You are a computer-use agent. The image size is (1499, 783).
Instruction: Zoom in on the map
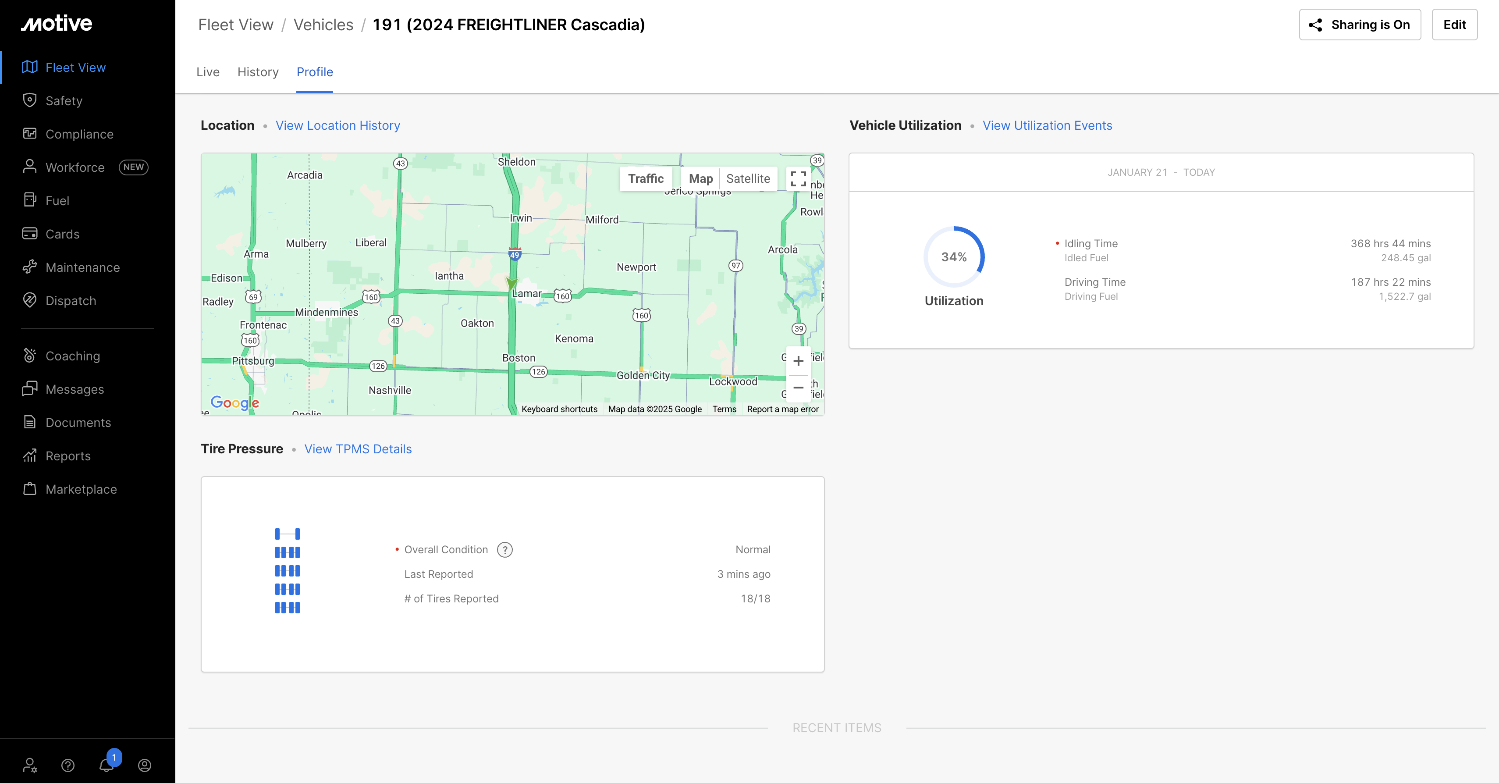(798, 361)
